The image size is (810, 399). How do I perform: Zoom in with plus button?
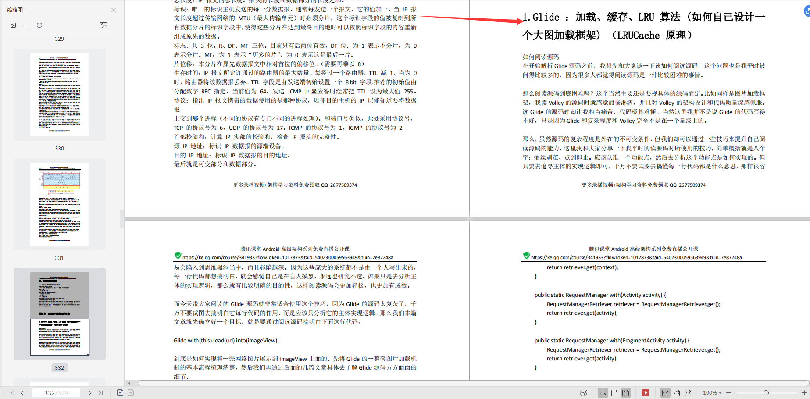[804, 393]
